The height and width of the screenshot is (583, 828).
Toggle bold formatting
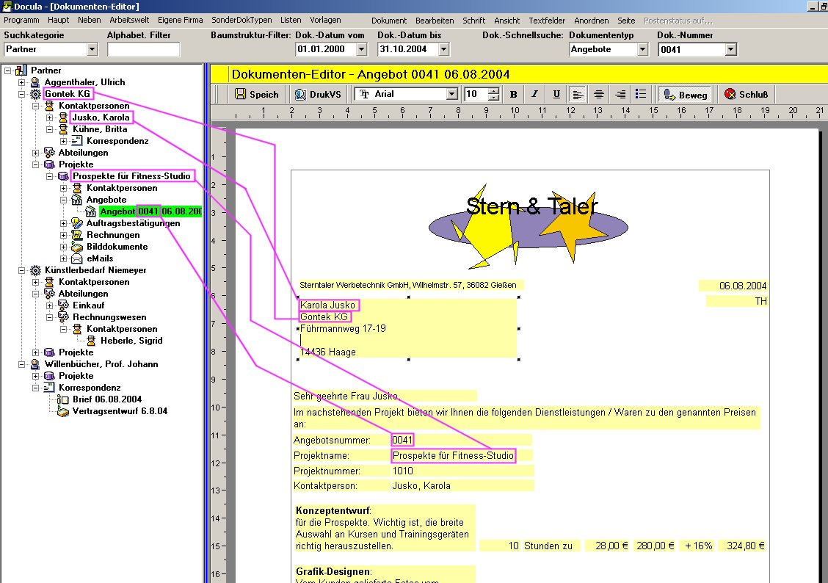pyautogui.click(x=513, y=94)
